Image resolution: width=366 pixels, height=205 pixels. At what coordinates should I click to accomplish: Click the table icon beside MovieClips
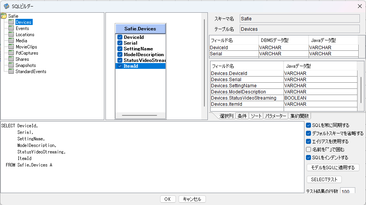tap(11, 47)
